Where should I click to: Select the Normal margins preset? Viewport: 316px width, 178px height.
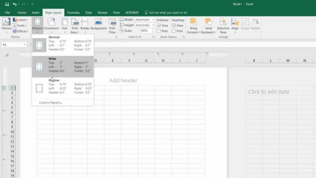click(63, 45)
